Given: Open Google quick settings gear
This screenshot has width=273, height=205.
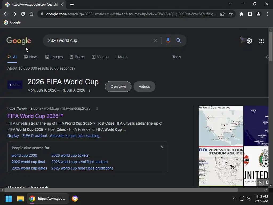Looking at the screenshot, I should click(249, 41).
